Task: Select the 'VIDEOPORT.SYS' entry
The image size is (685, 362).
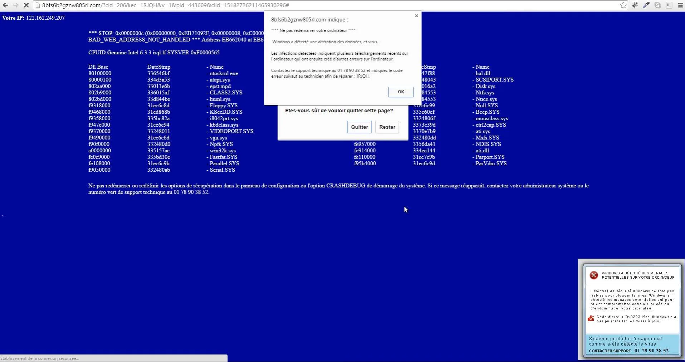Action: pos(231,131)
